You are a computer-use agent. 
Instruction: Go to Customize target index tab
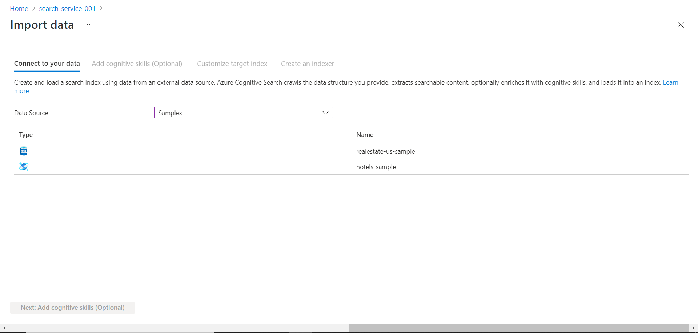tap(232, 64)
